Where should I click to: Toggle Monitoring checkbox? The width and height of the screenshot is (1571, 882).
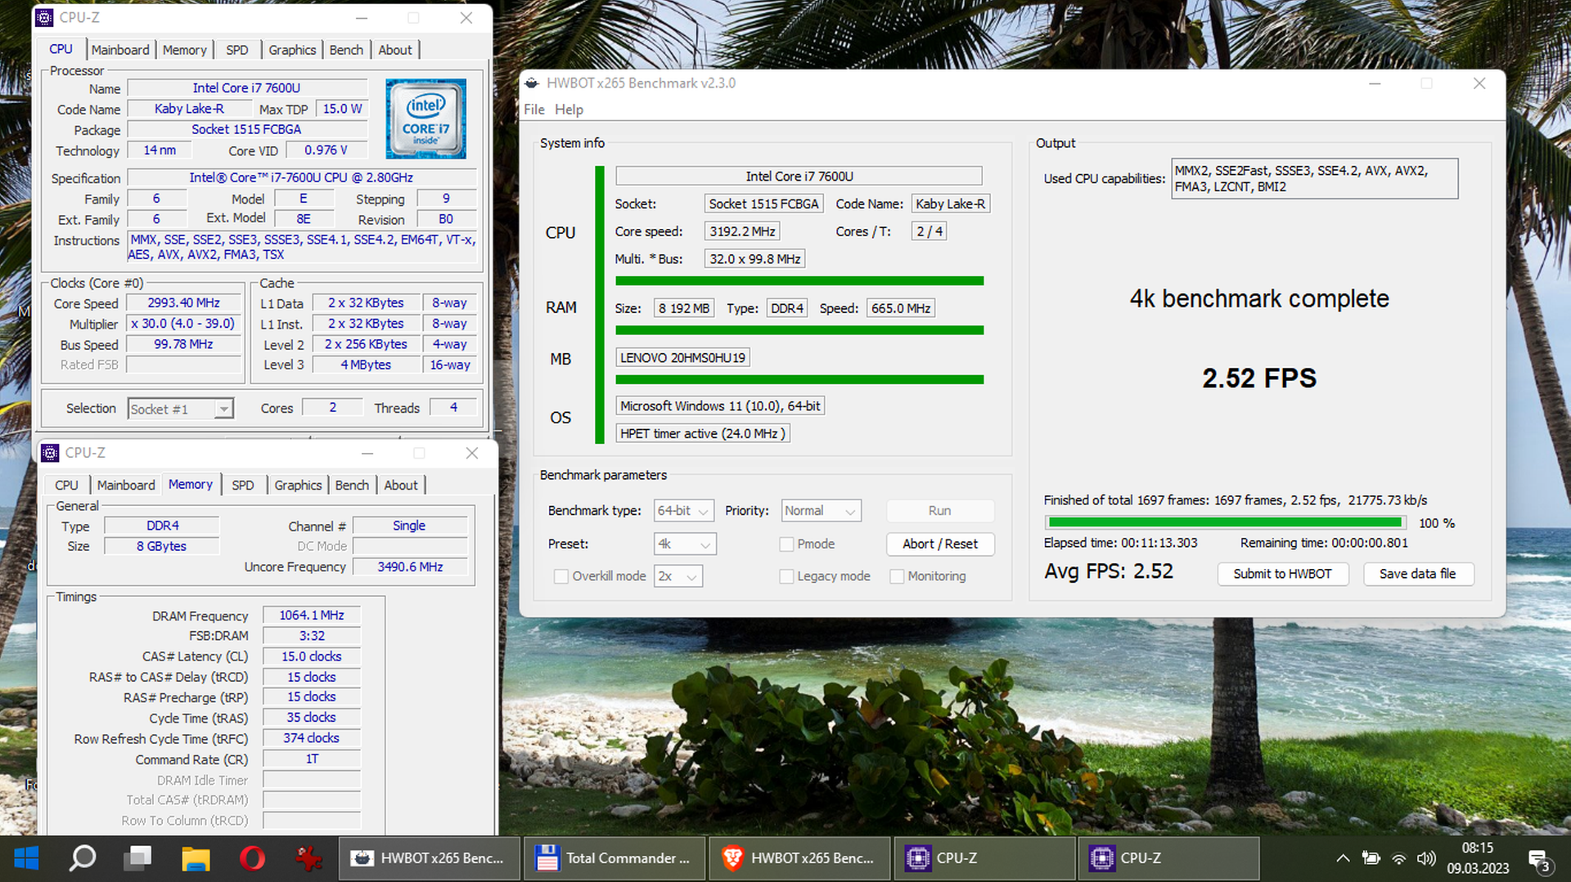coord(897,576)
